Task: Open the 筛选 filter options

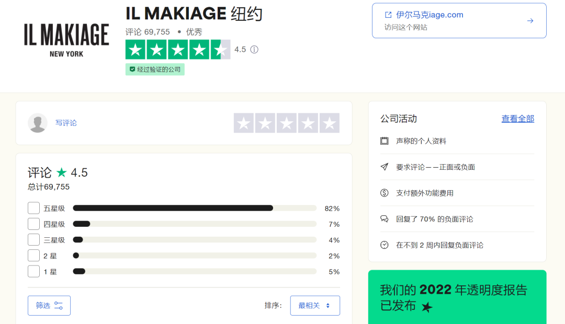Action: click(49, 306)
